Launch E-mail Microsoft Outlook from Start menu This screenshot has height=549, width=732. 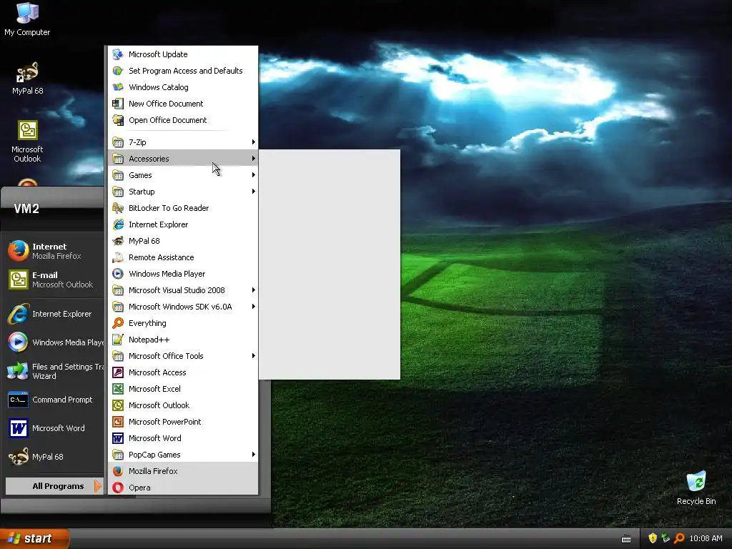pos(54,280)
